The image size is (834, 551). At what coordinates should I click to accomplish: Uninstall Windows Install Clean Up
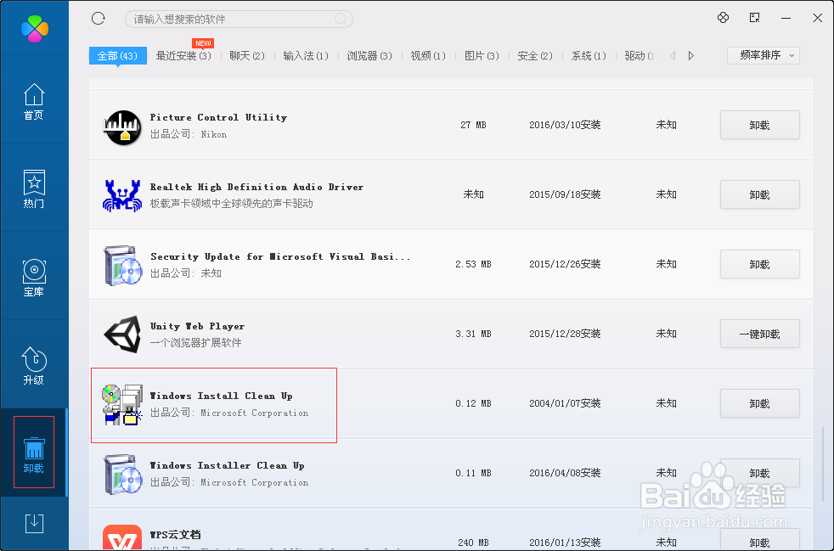coord(759,403)
